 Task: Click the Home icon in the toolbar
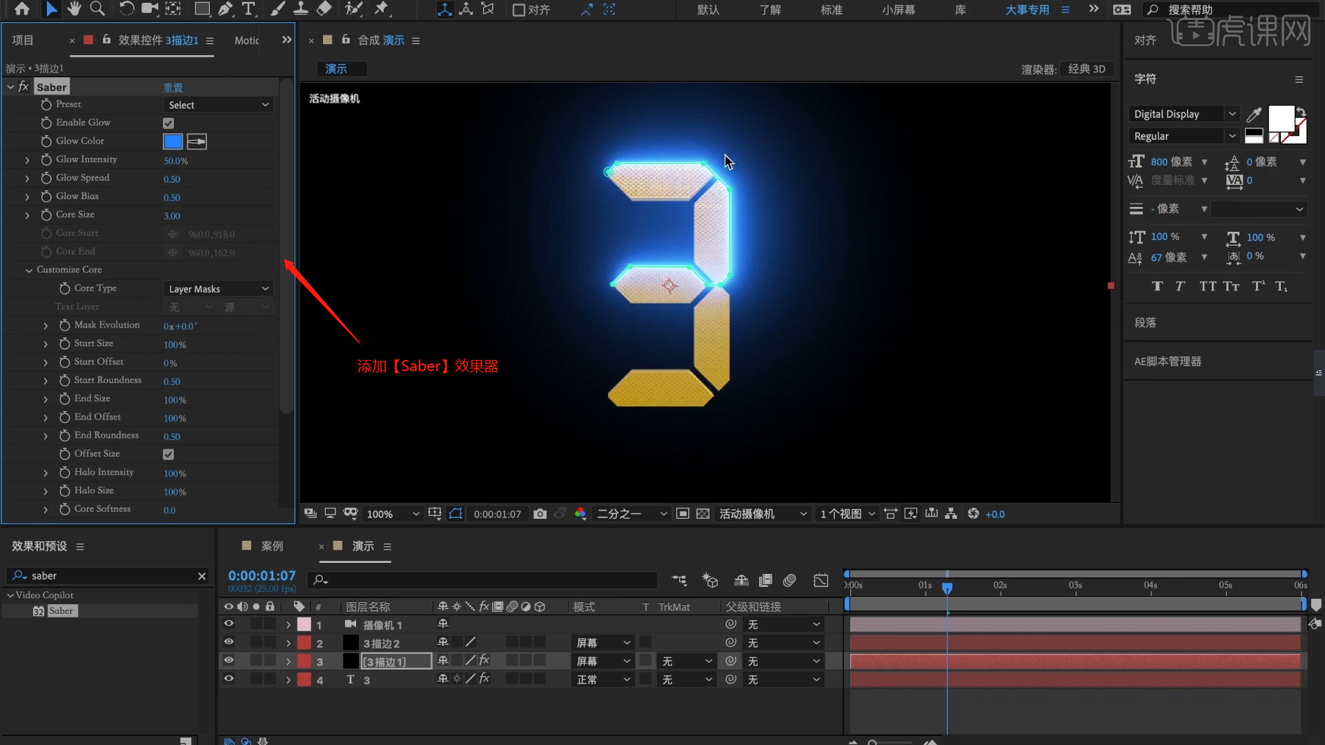[22, 9]
